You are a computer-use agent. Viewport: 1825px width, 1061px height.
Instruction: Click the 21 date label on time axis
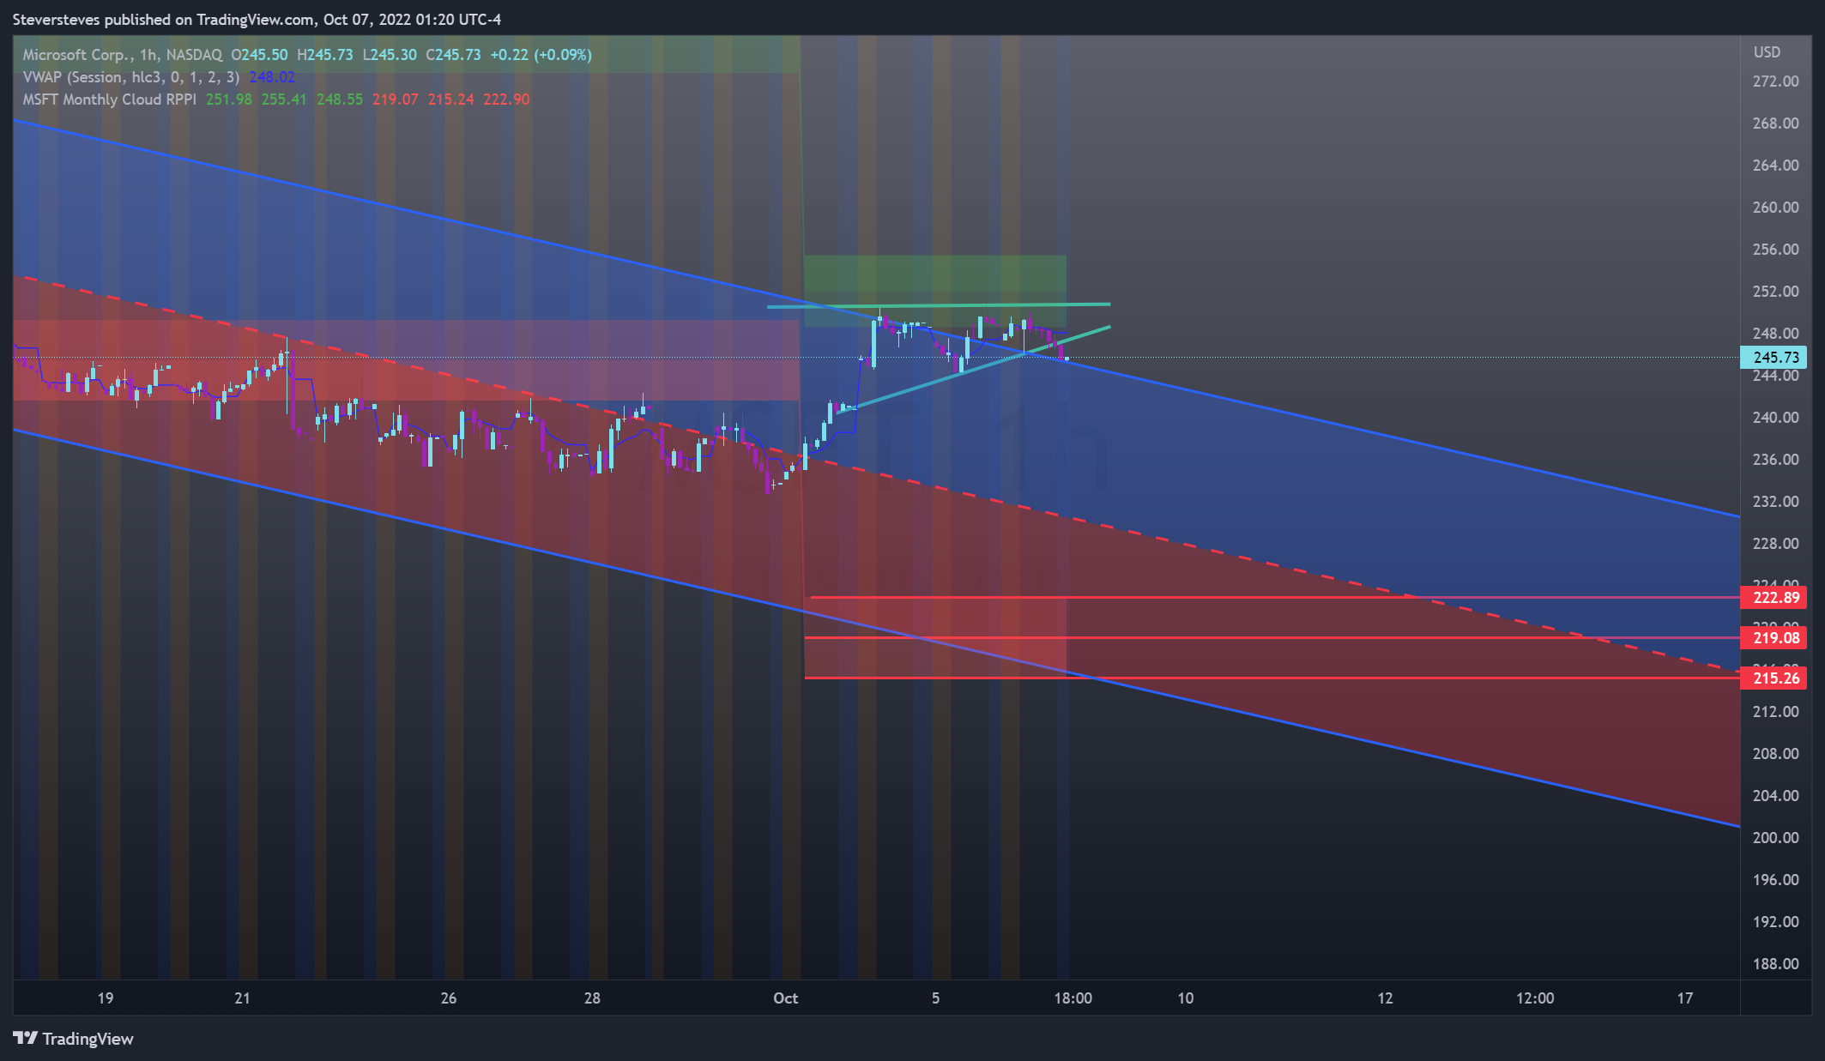pyautogui.click(x=242, y=998)
